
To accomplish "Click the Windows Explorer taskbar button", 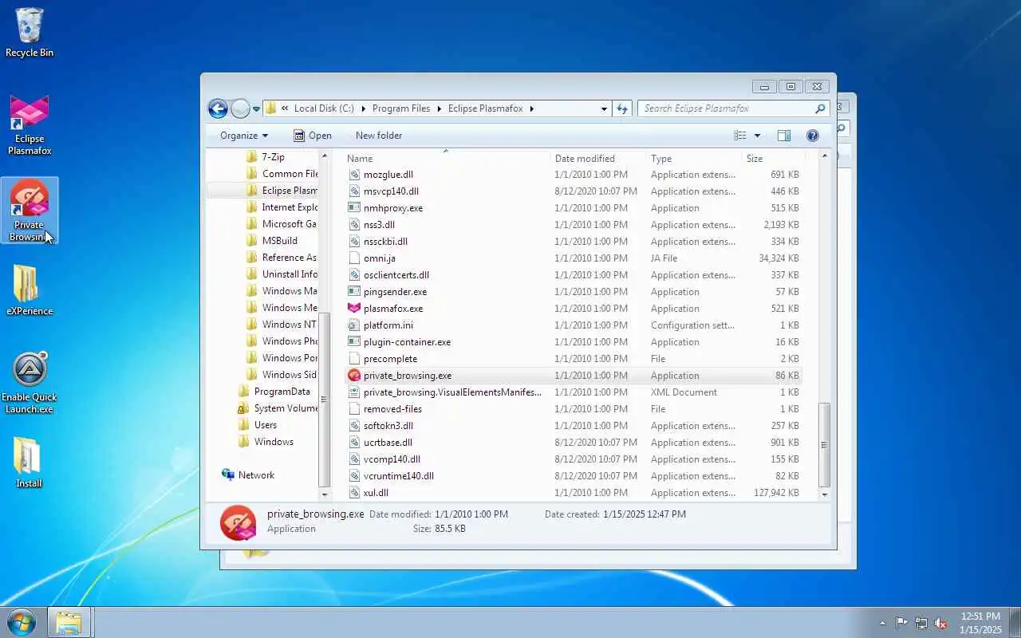I will 69,623.
